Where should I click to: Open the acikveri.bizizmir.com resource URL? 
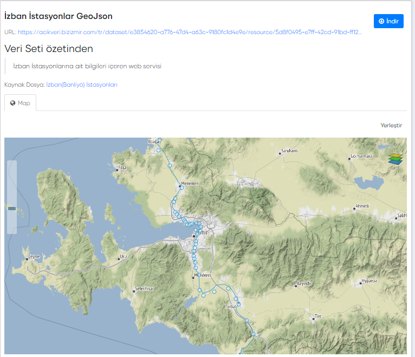190,32
